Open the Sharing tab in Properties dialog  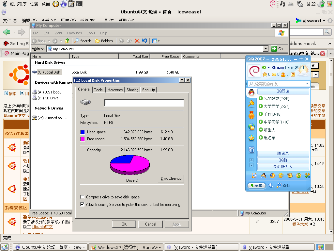[x=132, y=90]
